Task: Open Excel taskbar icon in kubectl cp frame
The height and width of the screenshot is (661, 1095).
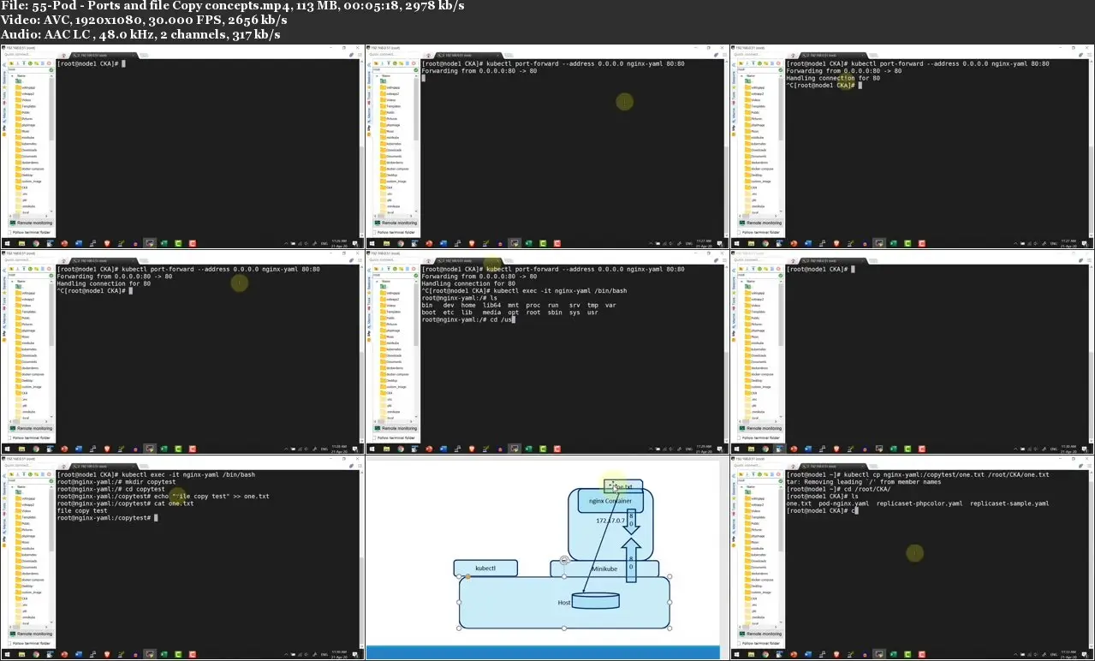Action: [x=894, y=655]
